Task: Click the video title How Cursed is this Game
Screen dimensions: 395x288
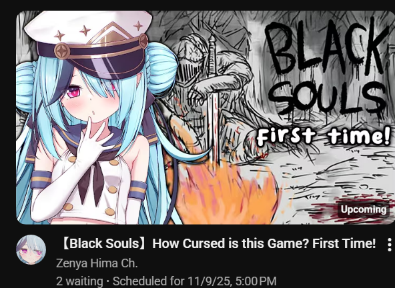Action: 219,243
